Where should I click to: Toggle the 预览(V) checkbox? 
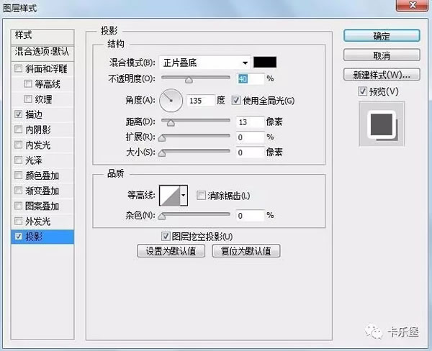363,91
